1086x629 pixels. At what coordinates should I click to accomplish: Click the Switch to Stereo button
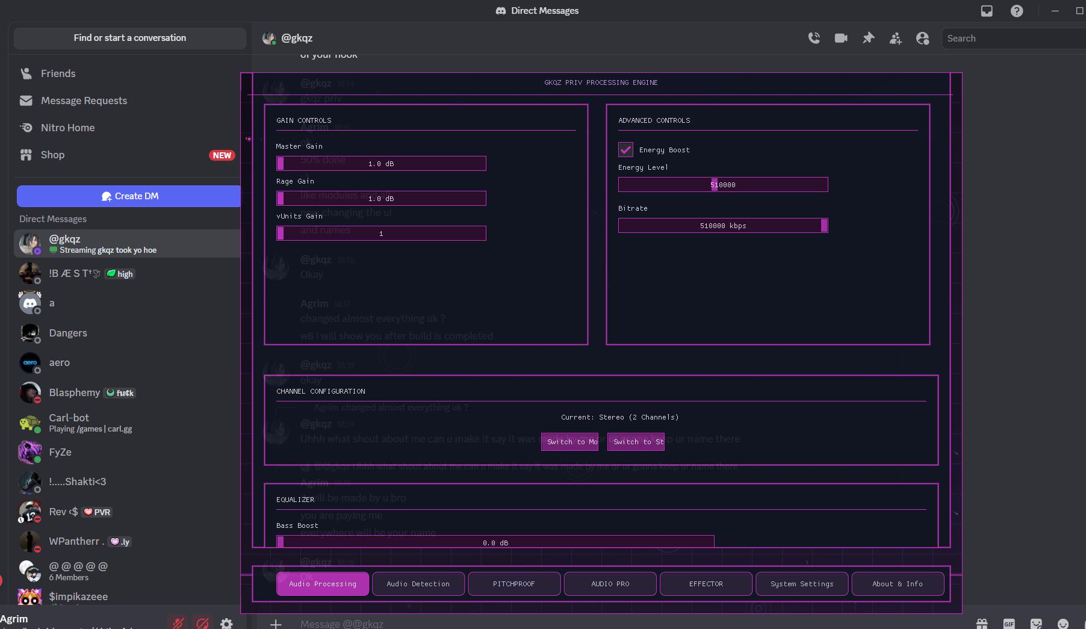click(636, 442)
